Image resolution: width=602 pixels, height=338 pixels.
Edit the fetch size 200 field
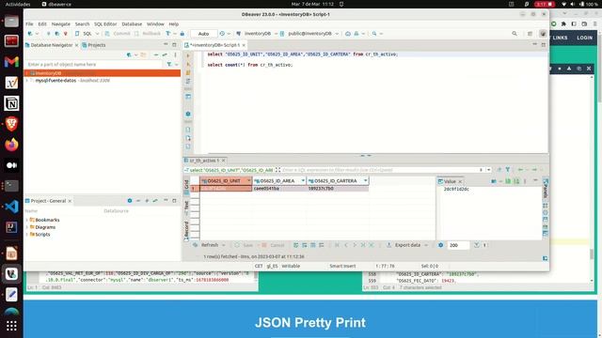point(458,245)
